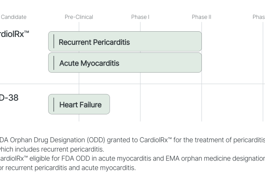Click accent line inside Acute Myocarditis bar
This screenshot has height=176, width=265.
(x=54, y=62)
